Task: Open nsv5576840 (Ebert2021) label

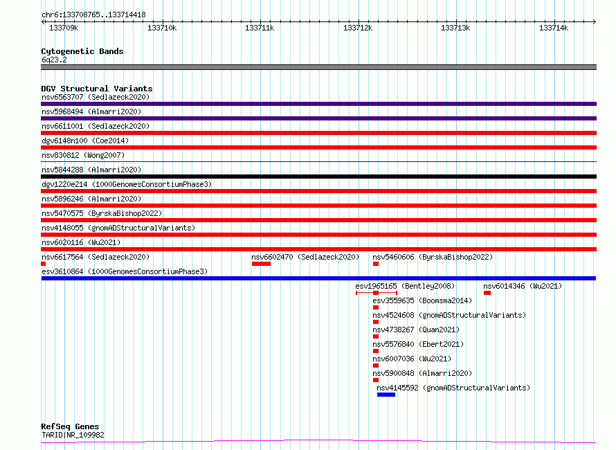Action: [x=418, y=344]
